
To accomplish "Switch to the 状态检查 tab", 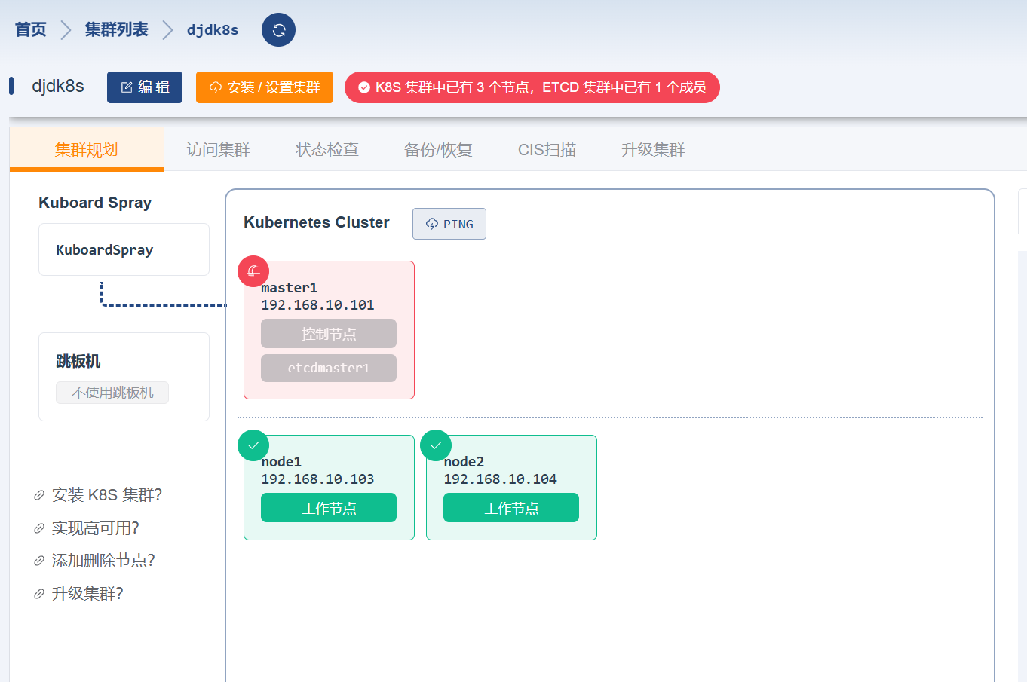I will [x=326, y=150].
